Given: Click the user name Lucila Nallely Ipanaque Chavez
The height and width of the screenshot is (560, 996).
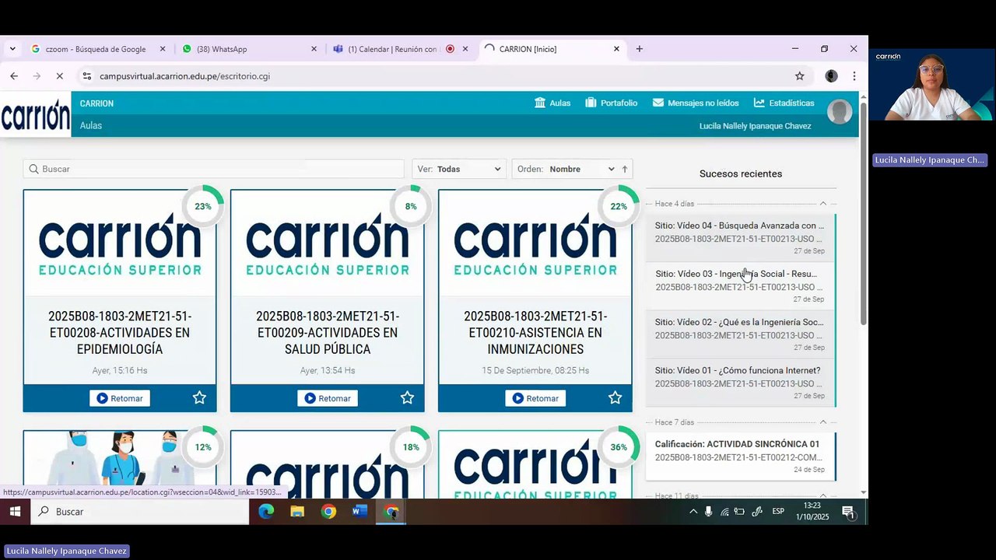Looking at the screenshot, I should click(755, 126).
